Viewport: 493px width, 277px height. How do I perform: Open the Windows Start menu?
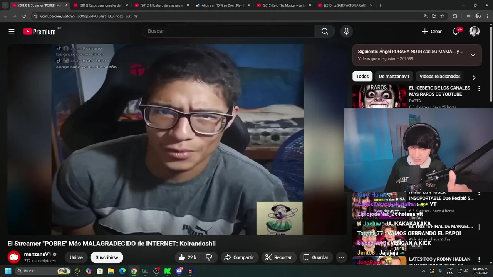8,271
